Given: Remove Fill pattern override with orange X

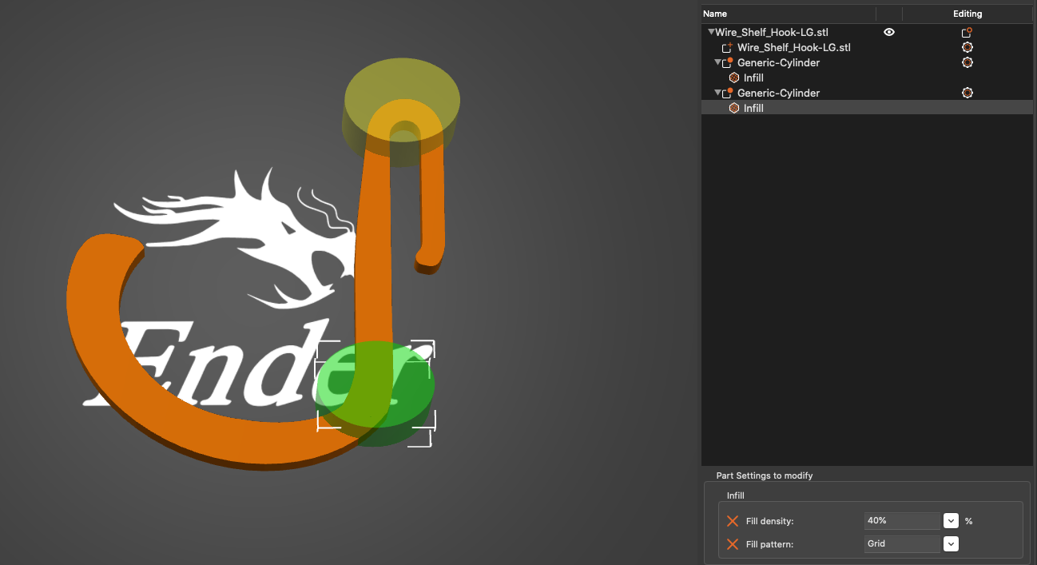Looking at the screenshot, I should pos(733,543).
